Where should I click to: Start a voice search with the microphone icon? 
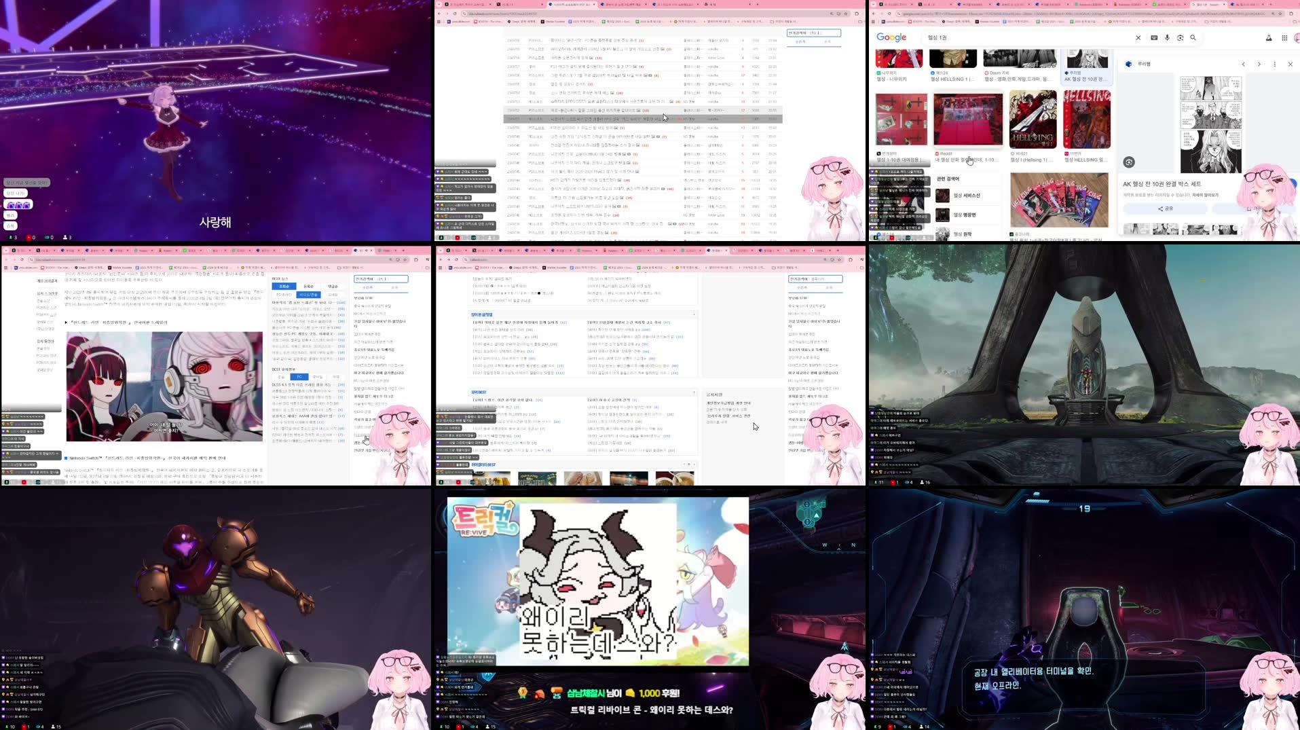[x=1168, y=37]
